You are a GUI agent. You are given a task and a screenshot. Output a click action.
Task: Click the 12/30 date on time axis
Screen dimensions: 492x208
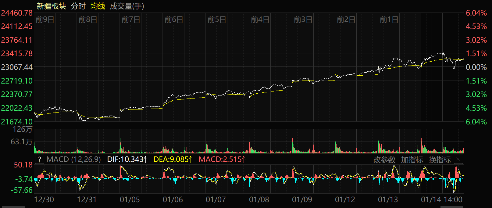(44, 200)
